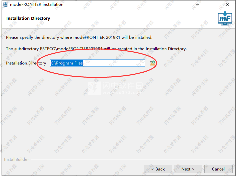Click the 'Please specify the directory' sentence
The height and width of the screenshot is (176, 236).
coord(79,37)
